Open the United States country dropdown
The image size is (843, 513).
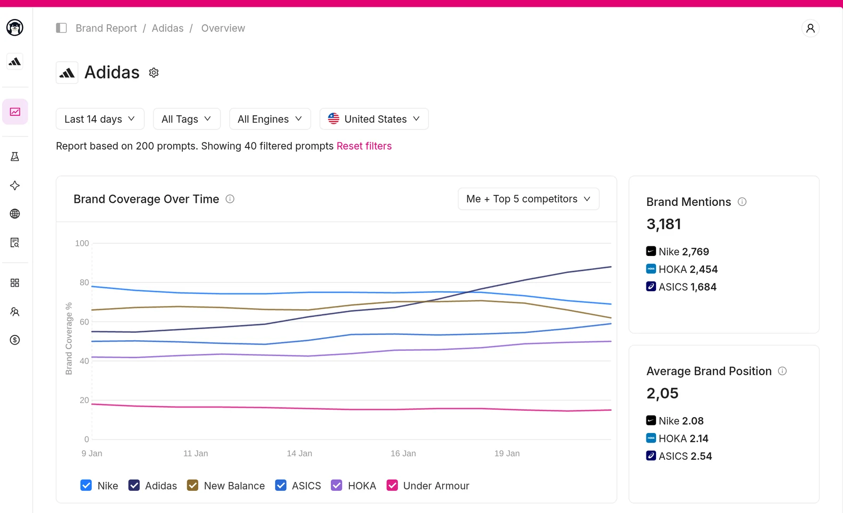tap(374, 119)
